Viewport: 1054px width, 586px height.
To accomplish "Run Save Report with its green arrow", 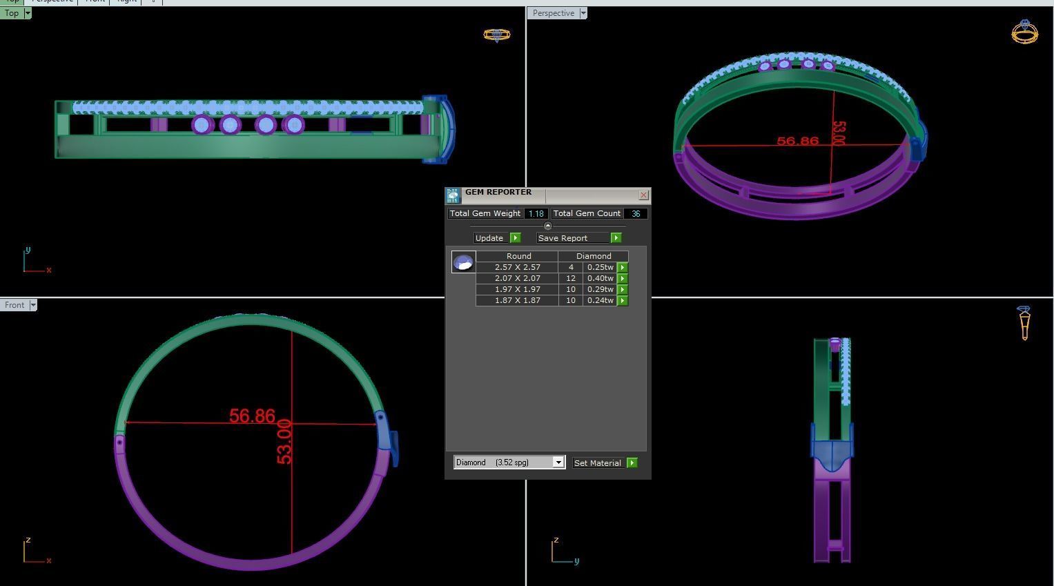I will (616, 238).
